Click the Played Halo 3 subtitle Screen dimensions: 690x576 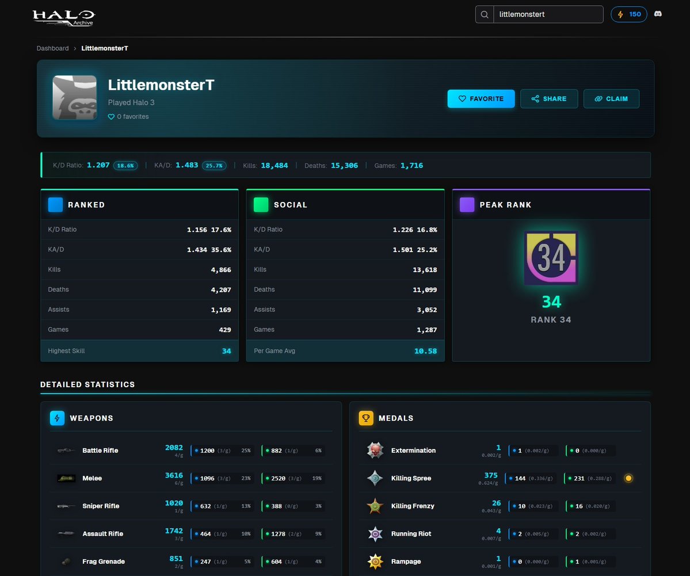click(131, 102)
